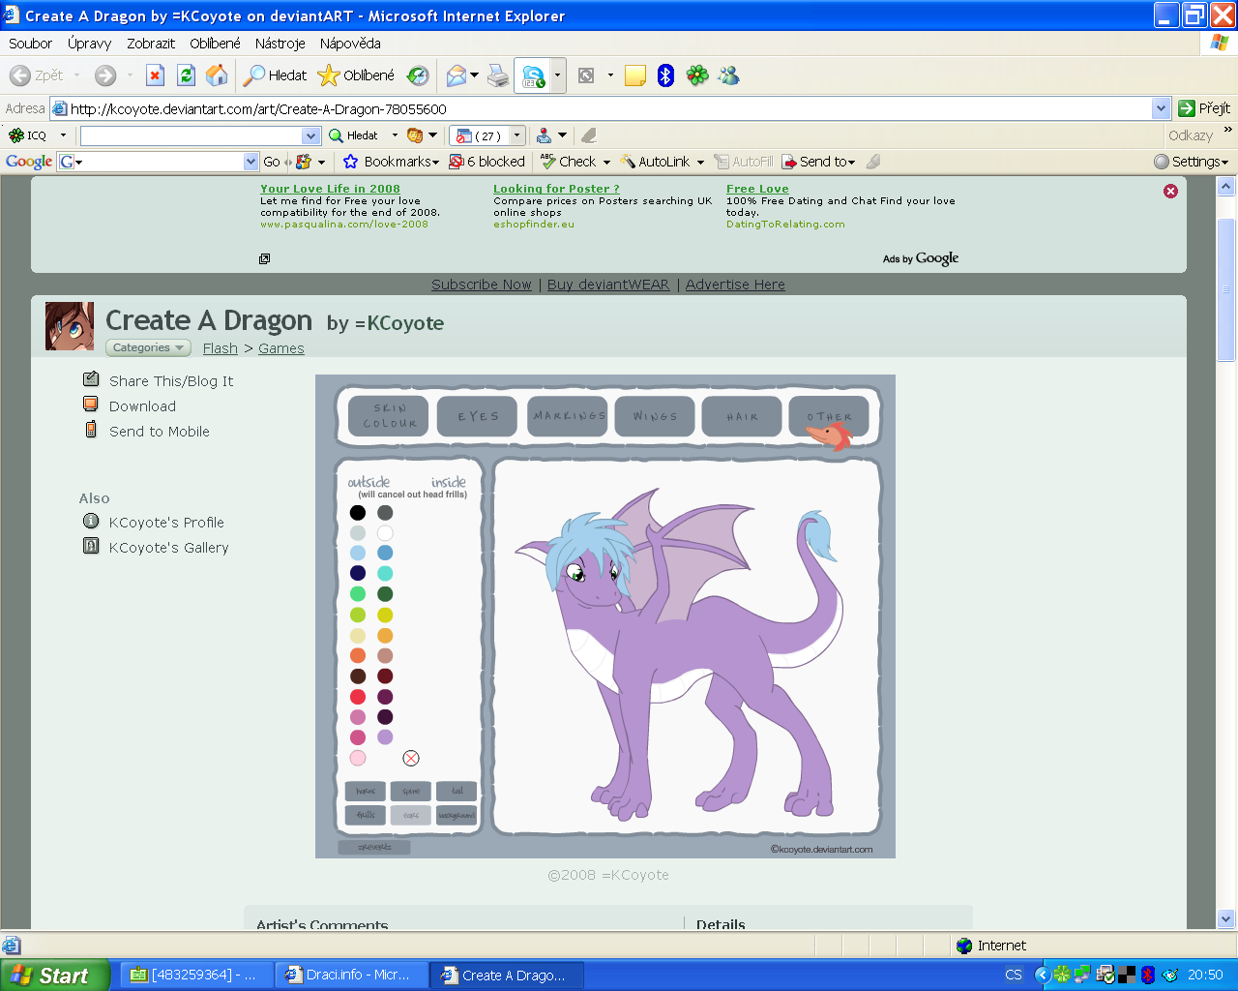The height and width of the screenshot is (991, 1238).
Task: Select the Skin Colour tab in the game
Action: click(389, 416)
